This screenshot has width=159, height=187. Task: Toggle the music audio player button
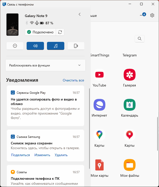[56, 46]
